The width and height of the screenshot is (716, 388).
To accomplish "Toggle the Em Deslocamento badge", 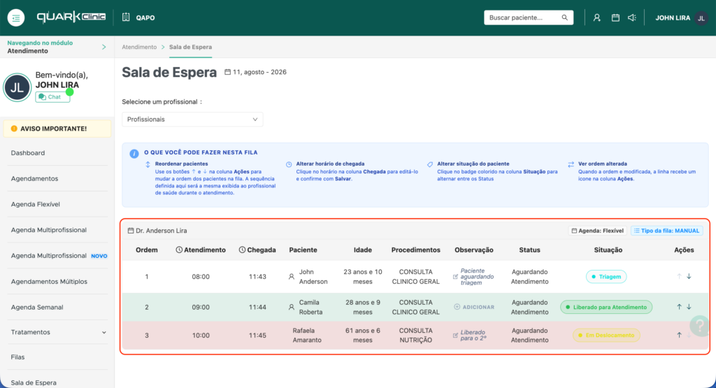I will coord(606,335).
